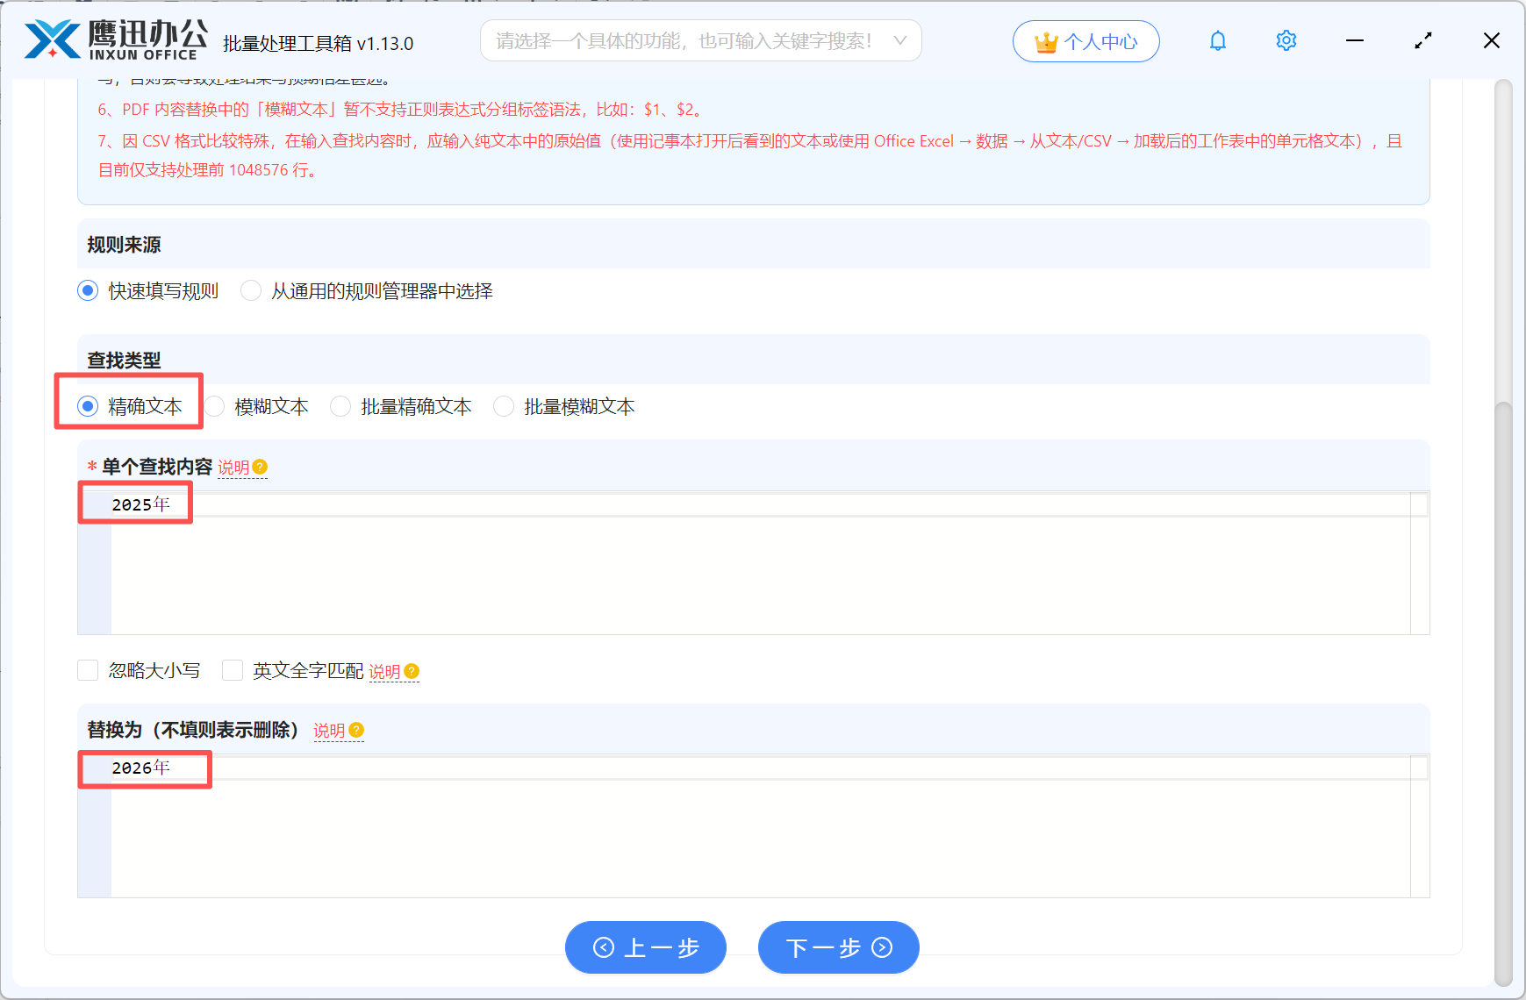The width and height of the screenshot is (1526, 1000).
Task: Enable the 英文全字匹配 checkbox
Action: coord(233,670)
